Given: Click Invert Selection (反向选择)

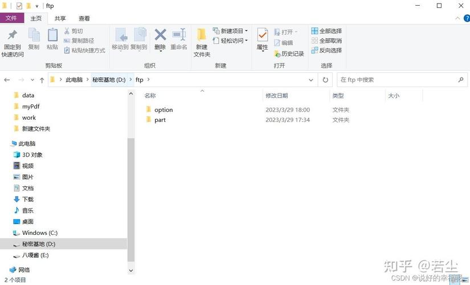Looking at the screenshot, I should tap(326, 50).
